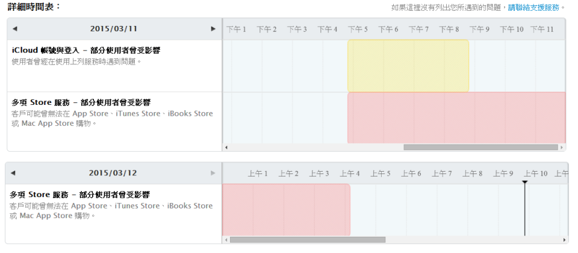Screen dimensions: 578x253
Task: Select 多項 Store 服務 title under 2015/03/12
Action: tap(79, 195)
